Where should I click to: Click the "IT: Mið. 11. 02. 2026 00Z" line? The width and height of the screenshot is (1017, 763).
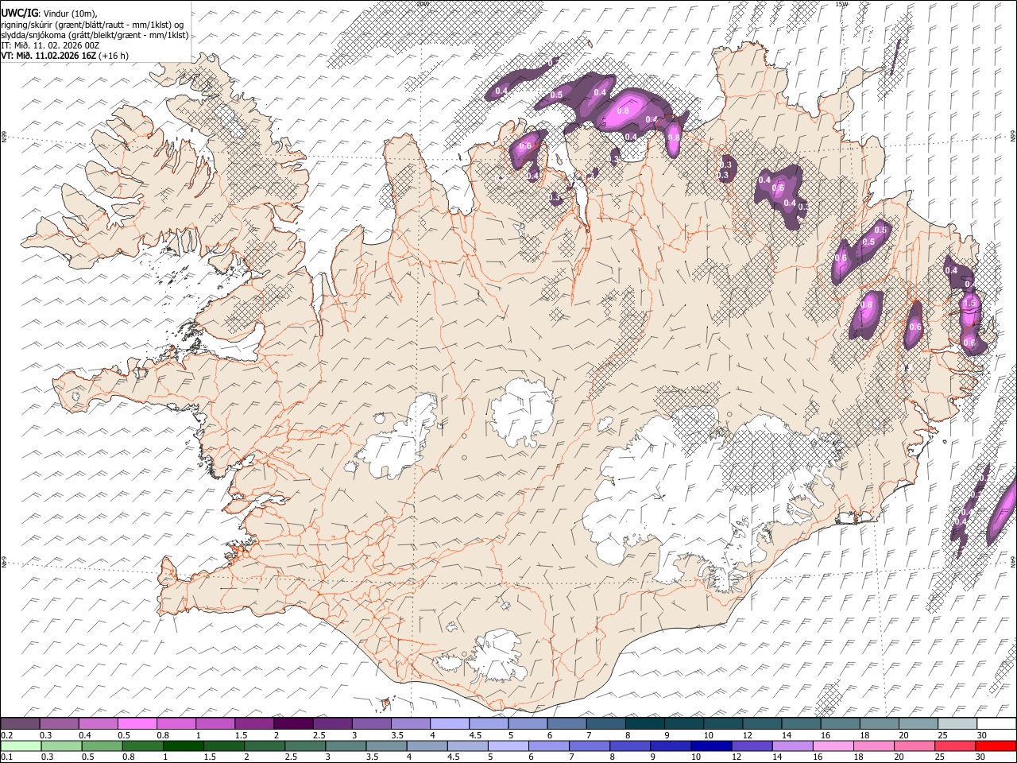(x=50, y=45)
